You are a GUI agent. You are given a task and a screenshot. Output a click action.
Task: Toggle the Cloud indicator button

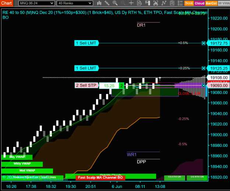[199, 3]
